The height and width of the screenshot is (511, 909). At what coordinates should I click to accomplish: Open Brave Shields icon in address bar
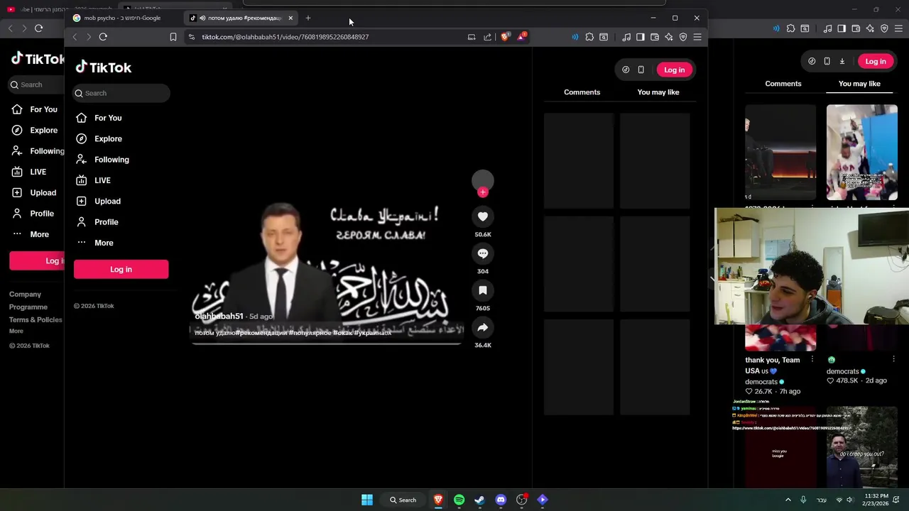[x=505, y=37]
